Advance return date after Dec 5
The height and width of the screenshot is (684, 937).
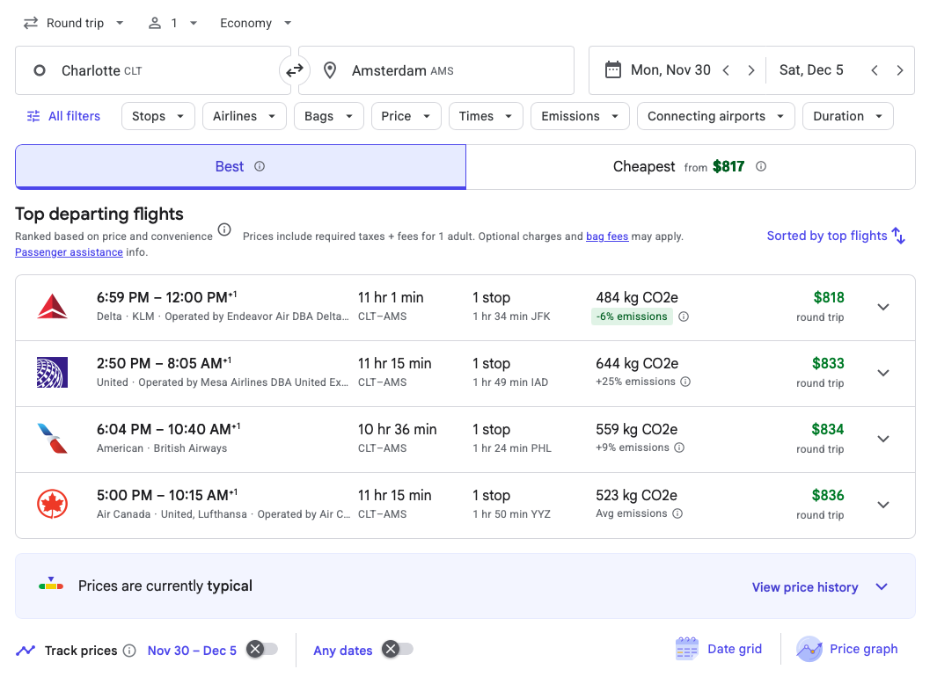[899, 69]
